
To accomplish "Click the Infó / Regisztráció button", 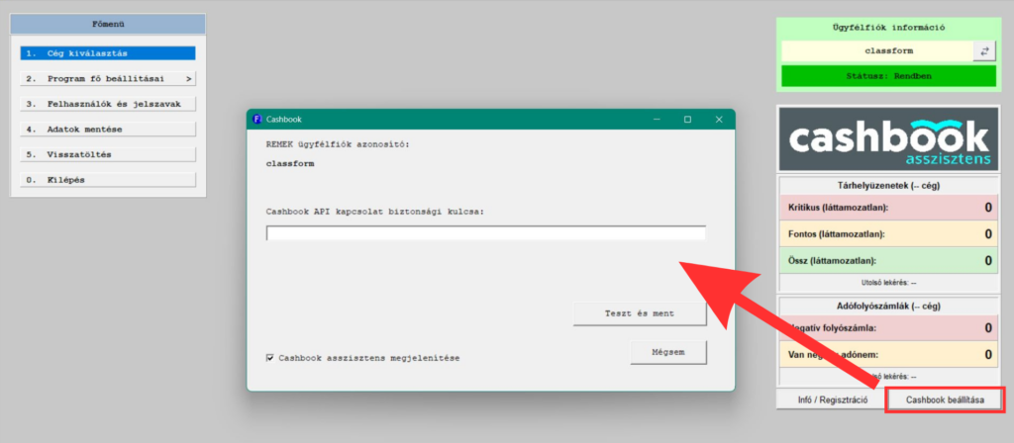I will 832,400.
